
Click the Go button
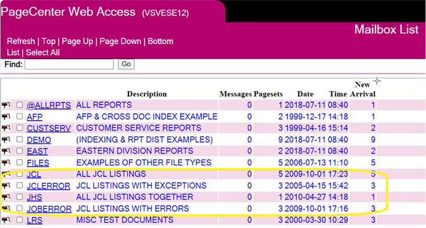point(126,64)
